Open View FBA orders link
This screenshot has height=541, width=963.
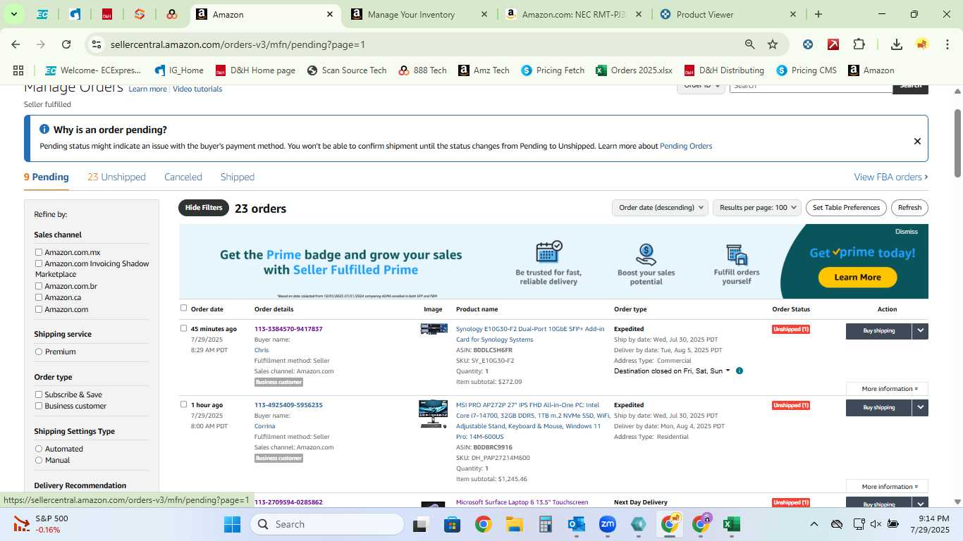tap(891, 177)
